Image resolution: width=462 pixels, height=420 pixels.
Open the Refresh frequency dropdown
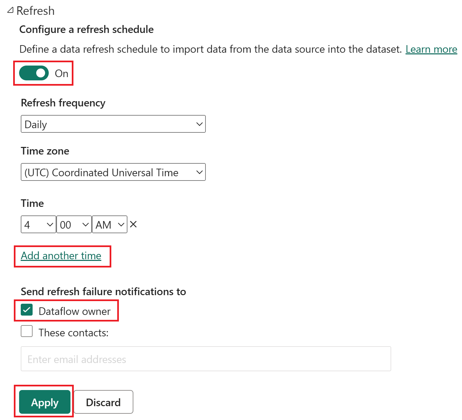point(113,124)
